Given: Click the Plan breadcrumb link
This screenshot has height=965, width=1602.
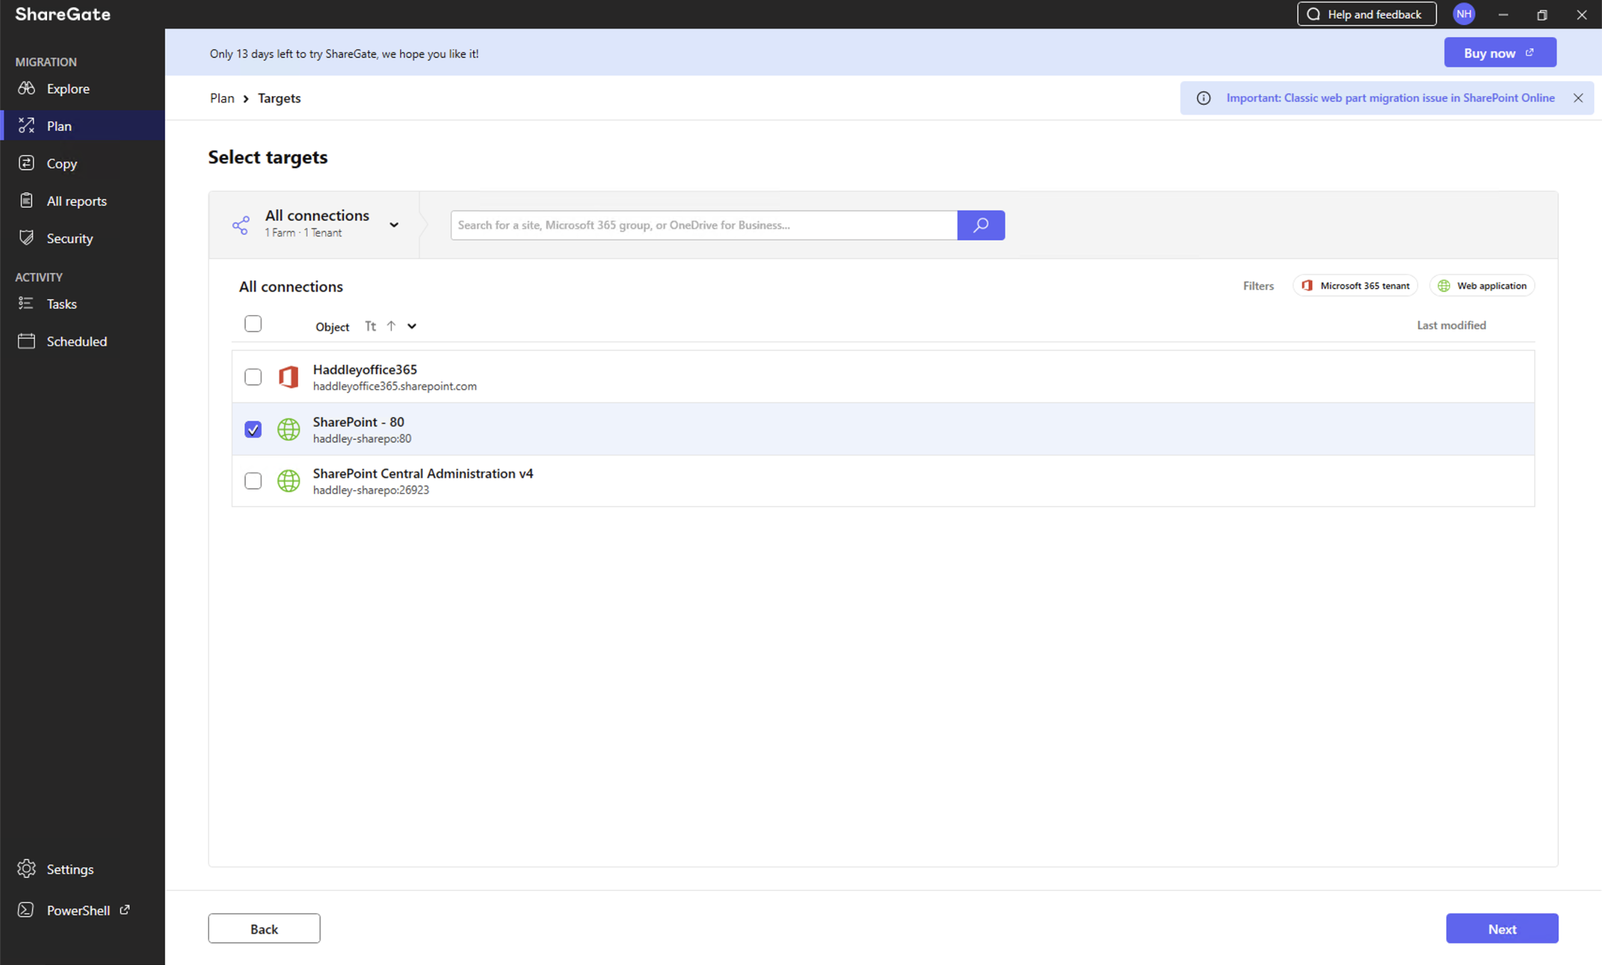Looking at the screenshot, I should [x=222, y=98].
